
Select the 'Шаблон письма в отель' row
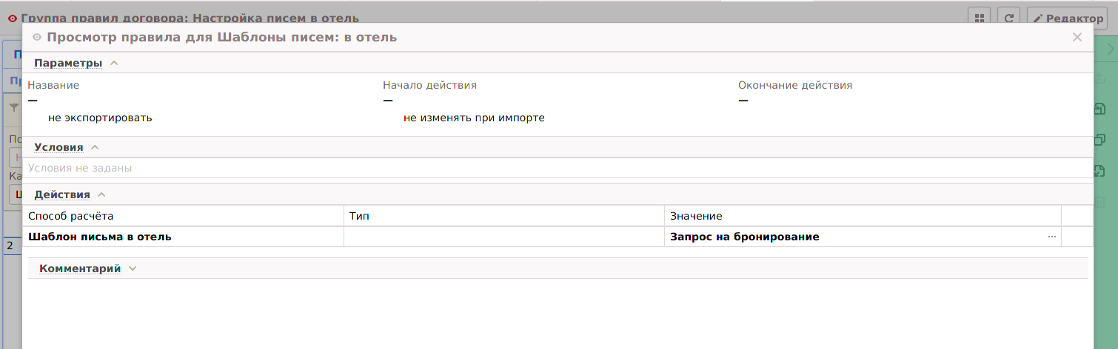(x=100, y=237)
